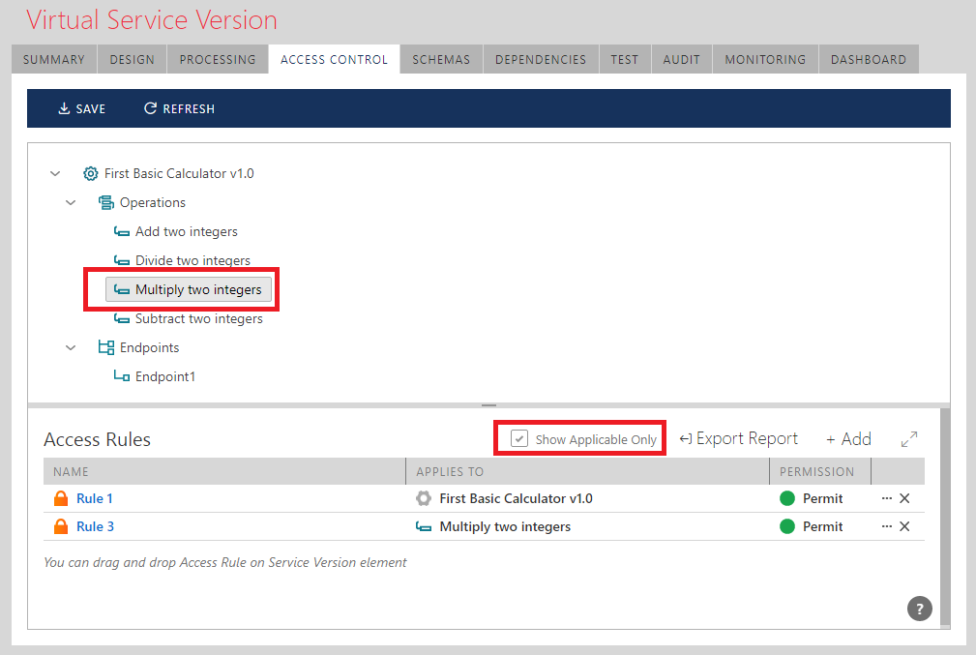Open the Rule 3 link
The height and width of the screenshot is (655, 976).
(95, 527)
